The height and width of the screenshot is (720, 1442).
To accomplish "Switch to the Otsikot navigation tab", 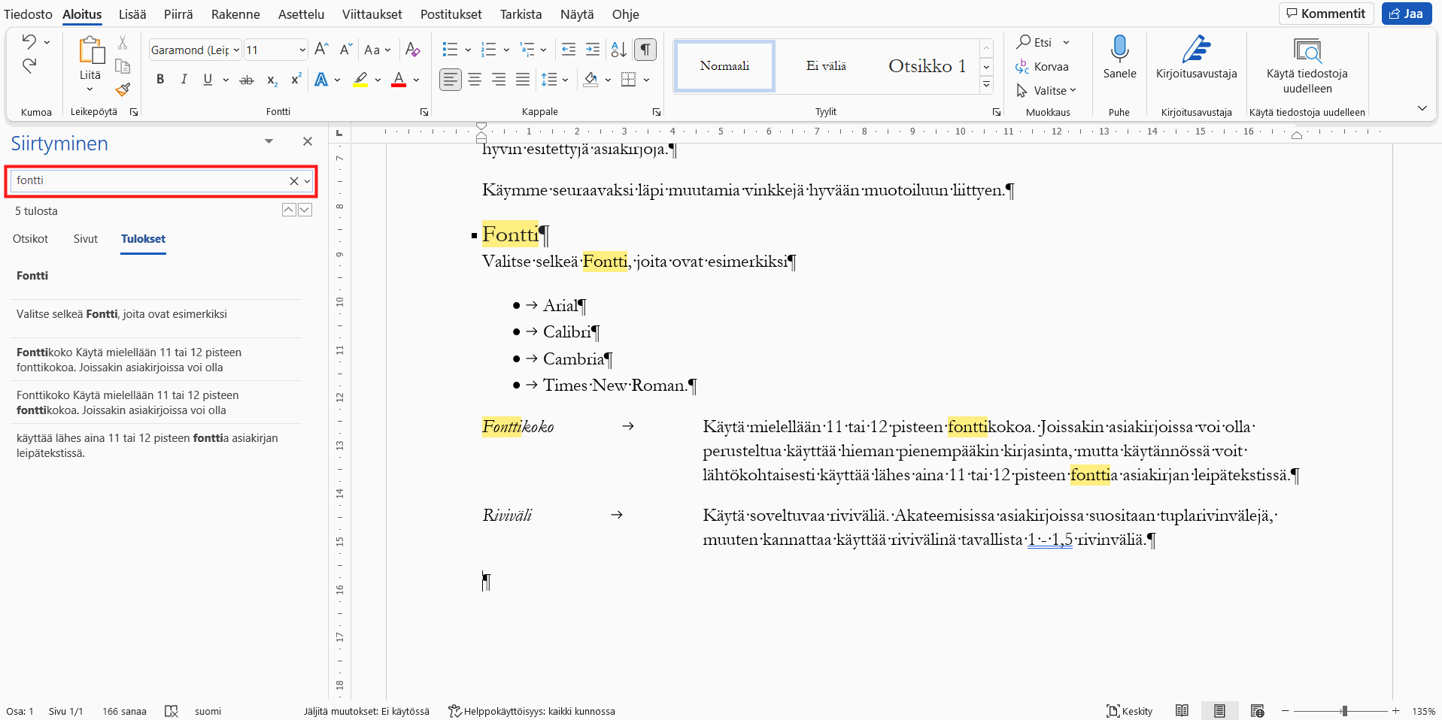I will pos(30,239).
